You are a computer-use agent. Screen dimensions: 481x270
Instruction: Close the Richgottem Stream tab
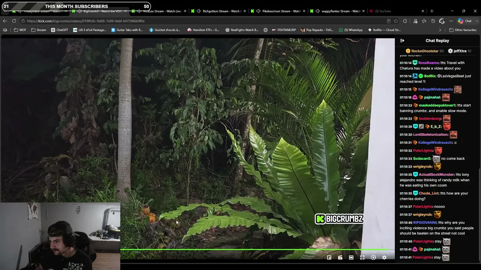click(x=244, y=11)
